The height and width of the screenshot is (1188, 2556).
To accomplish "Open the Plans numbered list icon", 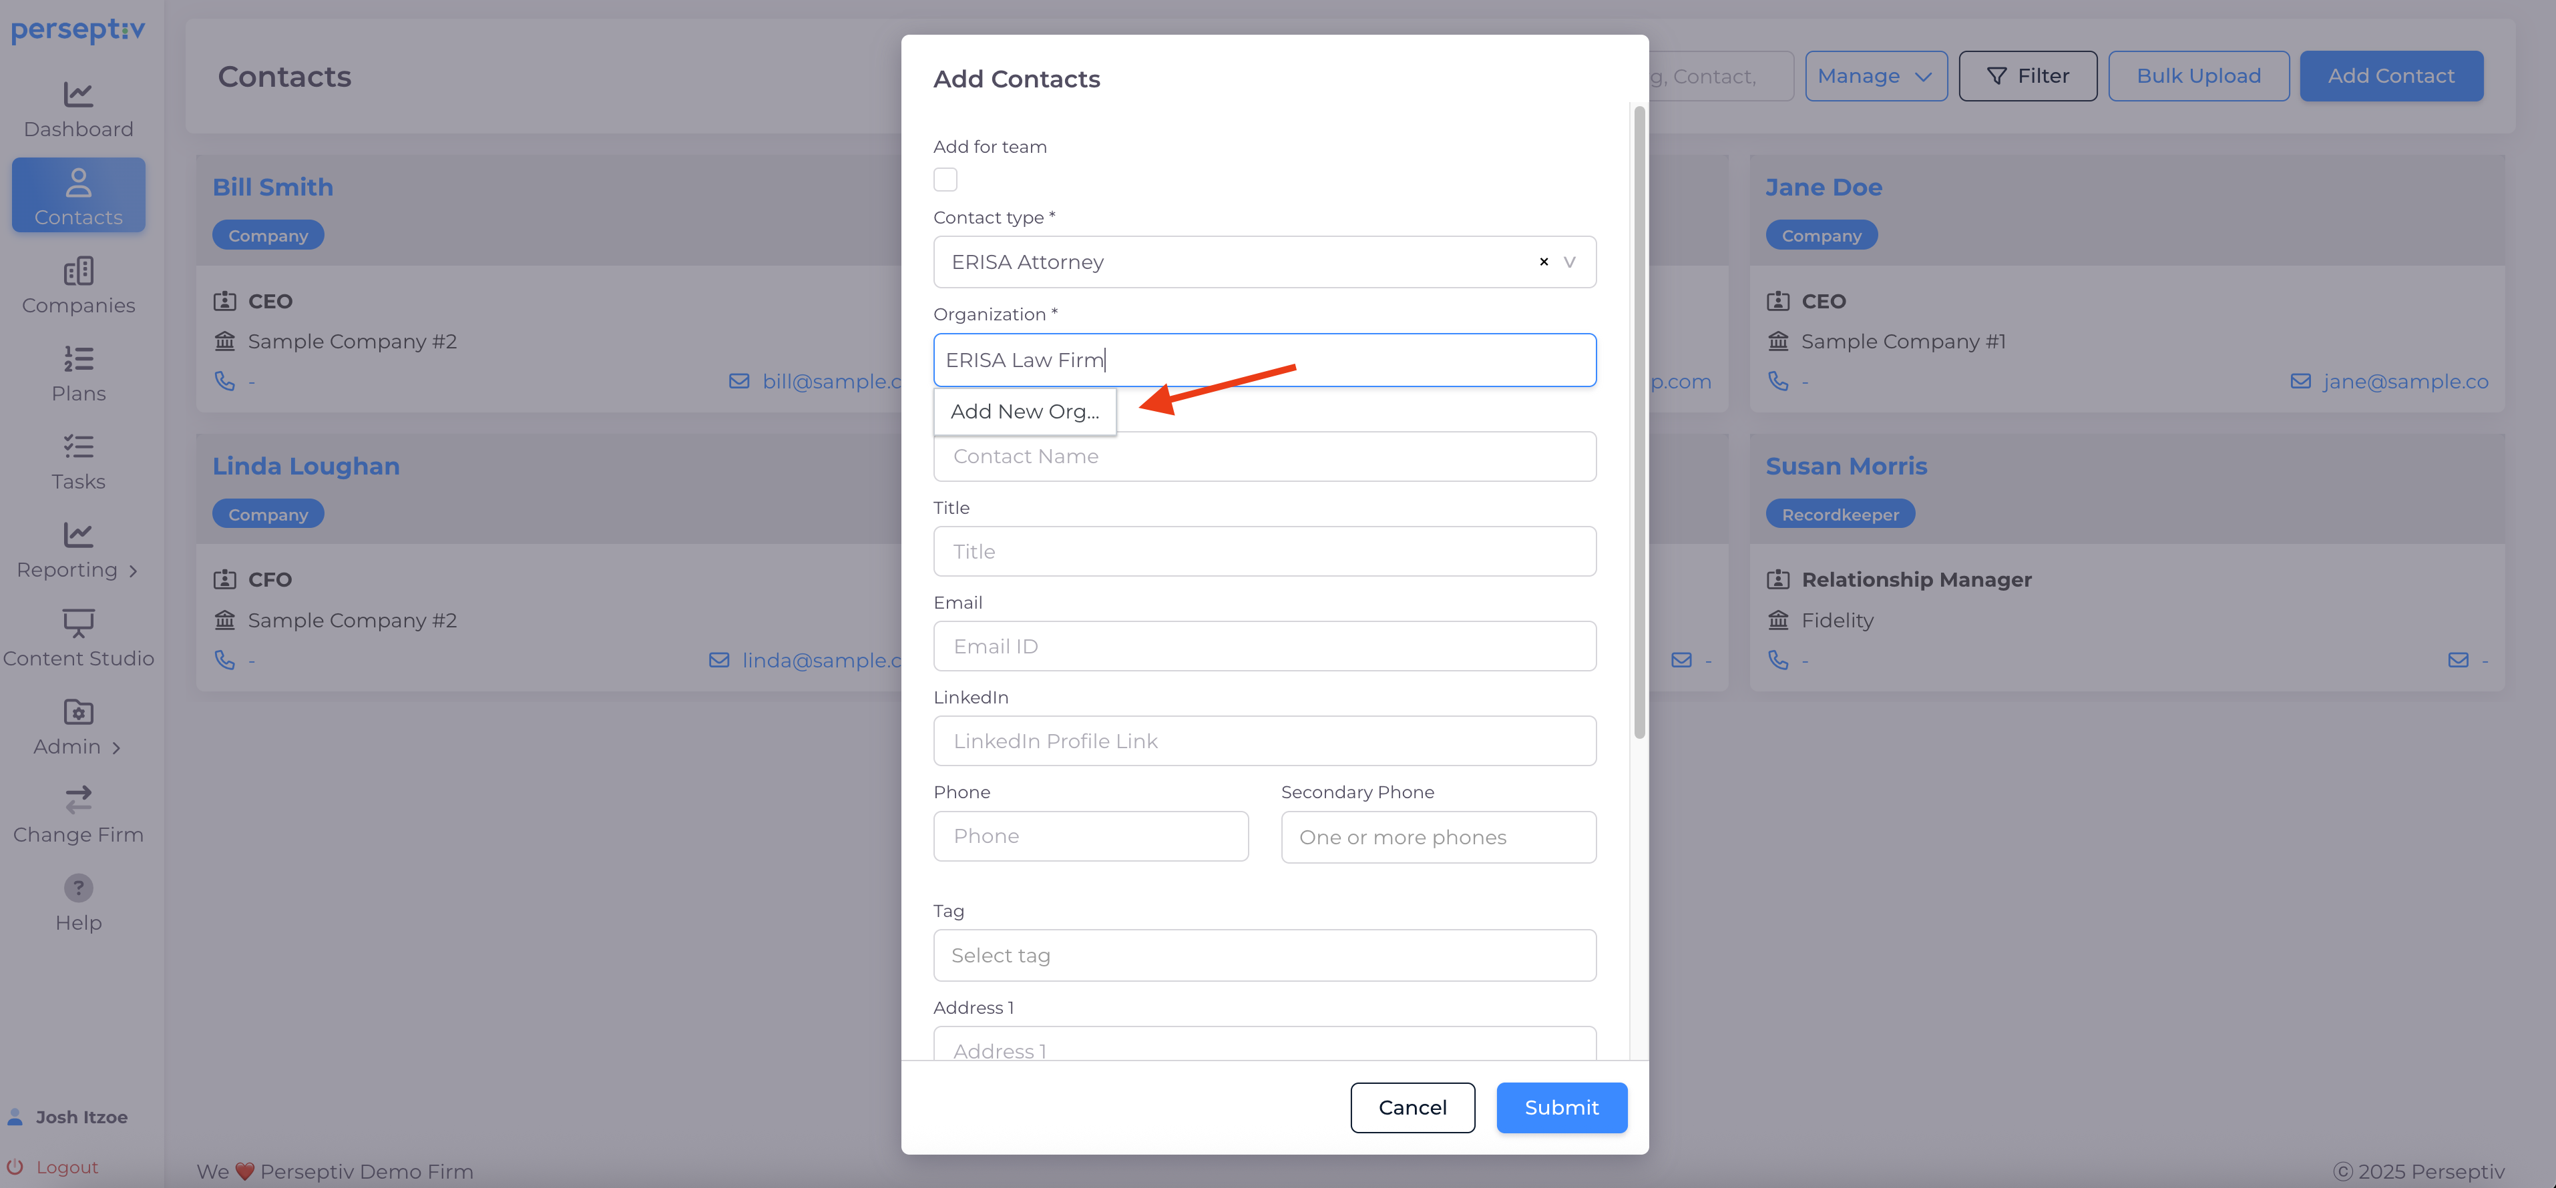I will click(78, 358).
